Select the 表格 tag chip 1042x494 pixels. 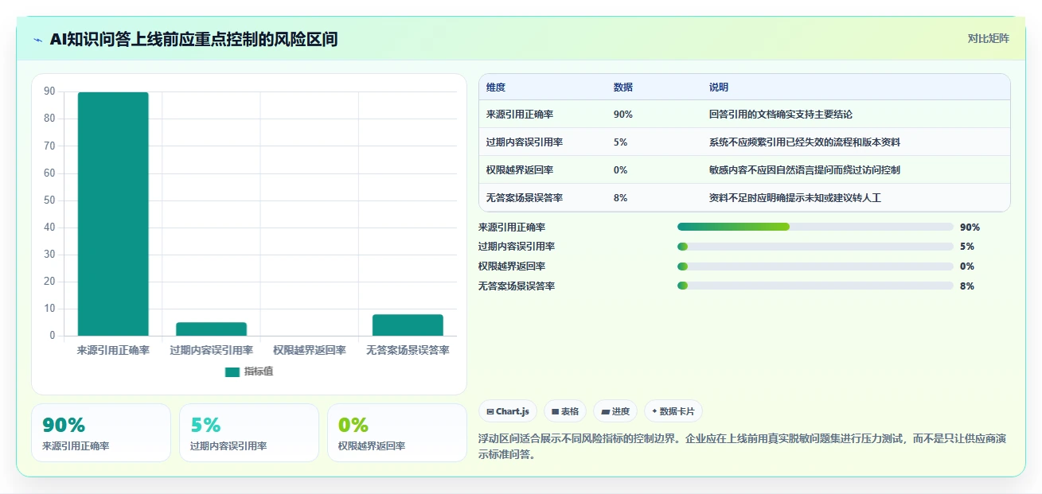coord(565,411)
